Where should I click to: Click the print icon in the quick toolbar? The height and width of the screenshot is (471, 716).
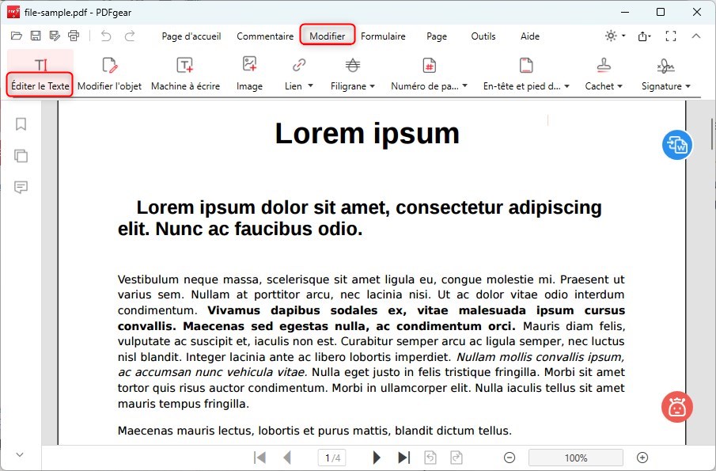point(74,36)
